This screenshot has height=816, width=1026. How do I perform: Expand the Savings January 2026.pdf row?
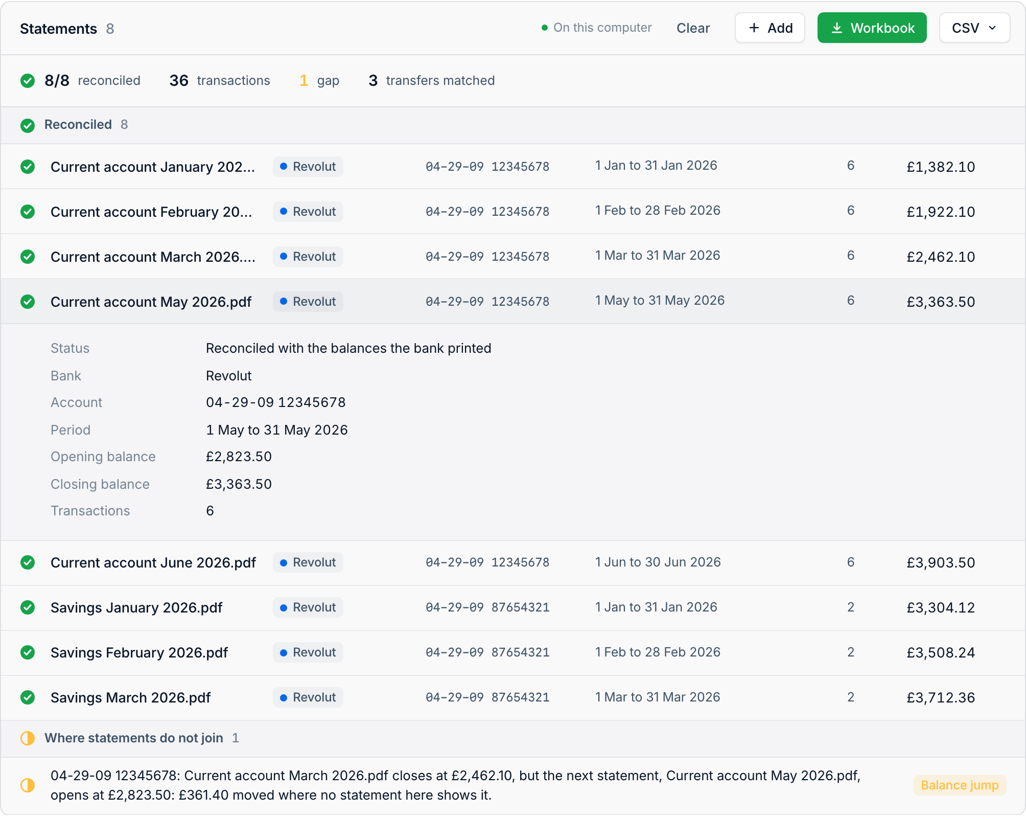tap(513, 607)
